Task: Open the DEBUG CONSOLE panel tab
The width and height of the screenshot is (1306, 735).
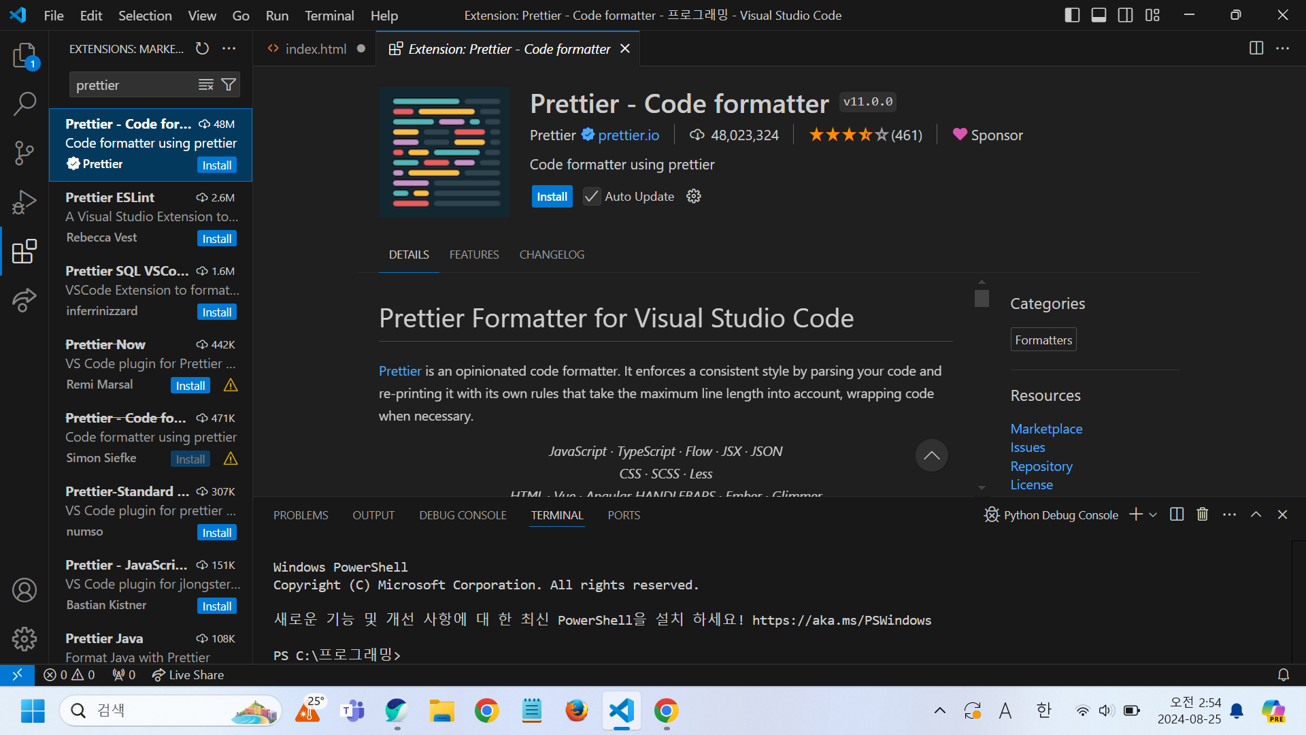Action: coord(463,515)
